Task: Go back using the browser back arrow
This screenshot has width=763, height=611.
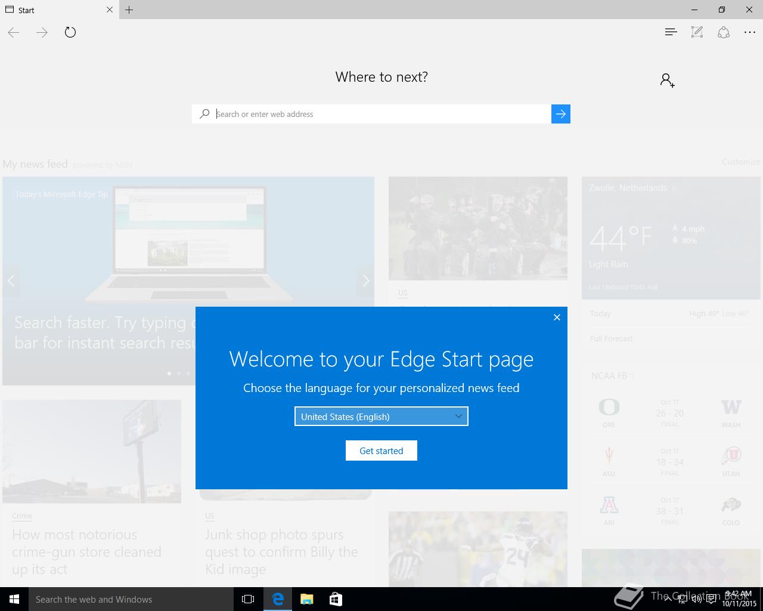Action: click(14, 33)
